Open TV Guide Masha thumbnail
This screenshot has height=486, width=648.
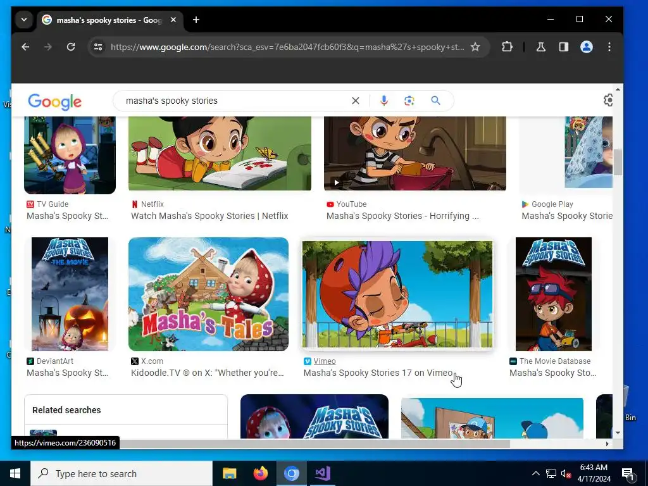coord(70,155)
